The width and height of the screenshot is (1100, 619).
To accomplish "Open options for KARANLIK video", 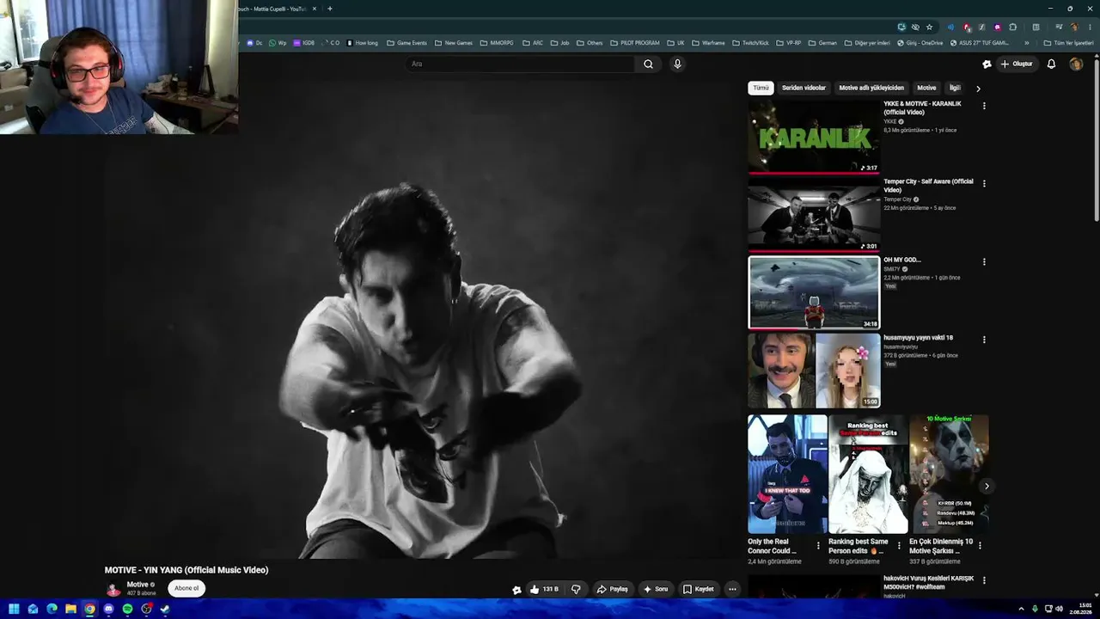I will pos(984,106).
